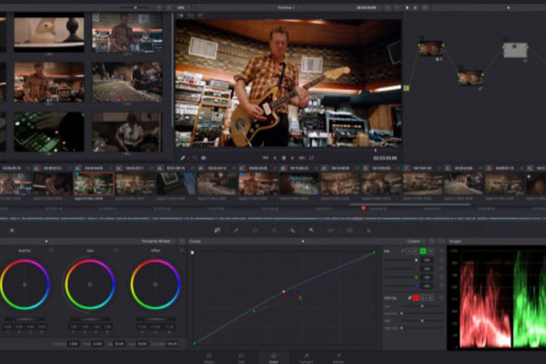Open the Custom curves mode dropdown
546x364 pixels.
point(416,241)
